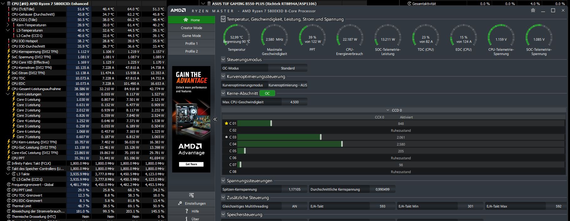Collapse the Temperatur, Geschwindigkeit, Leistung section

pyautogui.click(x=223, y=19)
